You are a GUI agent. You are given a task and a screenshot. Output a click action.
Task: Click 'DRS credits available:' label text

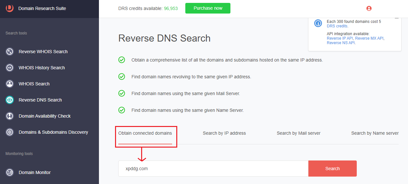[140, 8]
